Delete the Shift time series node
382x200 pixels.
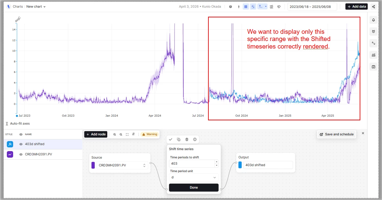[x=187, y=139]
